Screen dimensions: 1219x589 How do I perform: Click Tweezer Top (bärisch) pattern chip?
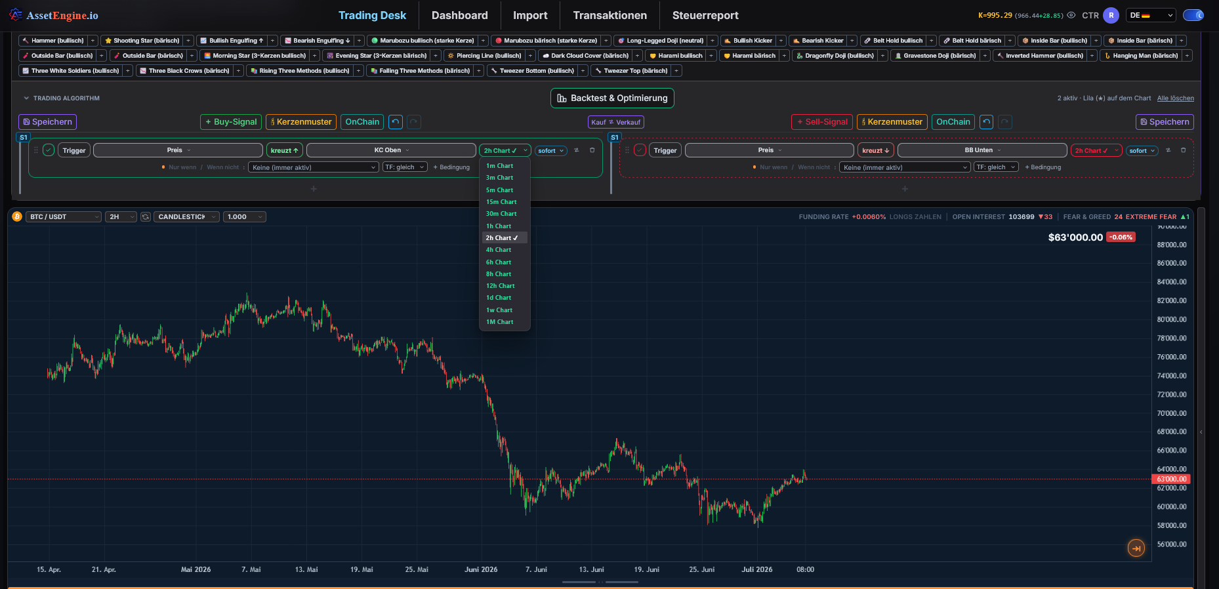[631, 71]
